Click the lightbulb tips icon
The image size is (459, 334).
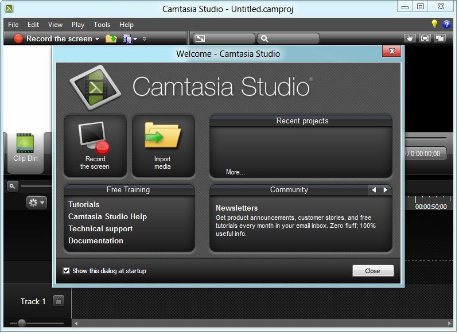[434, 24]
